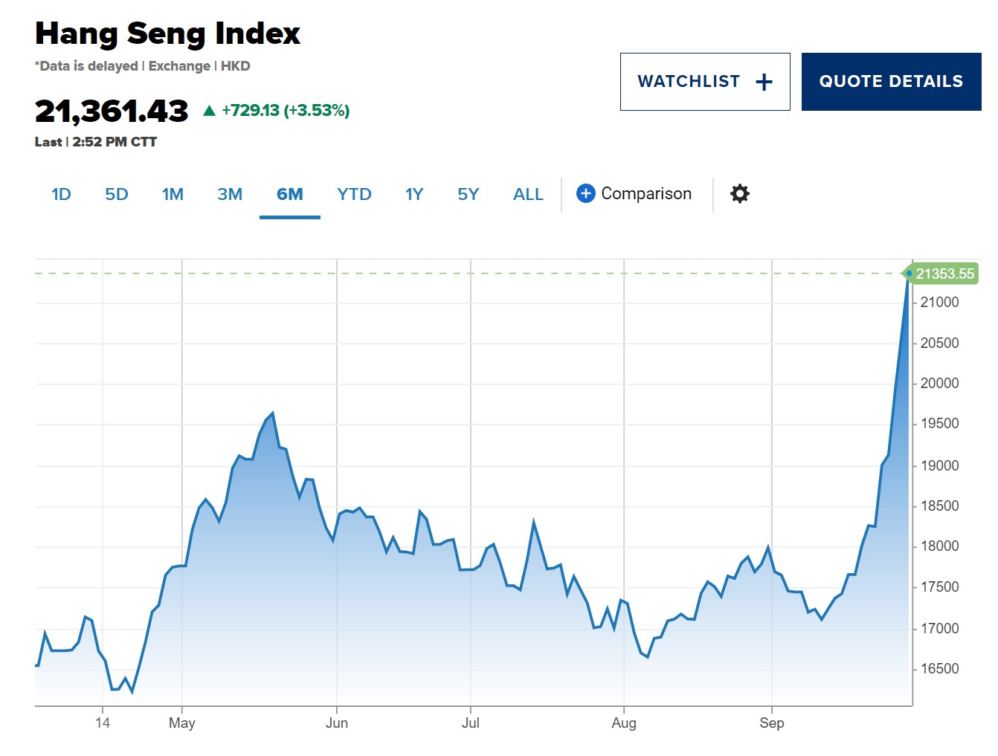The image size is (998, 756).
Task: Show ALL historical chart data
Action: (x=528, y=195)
